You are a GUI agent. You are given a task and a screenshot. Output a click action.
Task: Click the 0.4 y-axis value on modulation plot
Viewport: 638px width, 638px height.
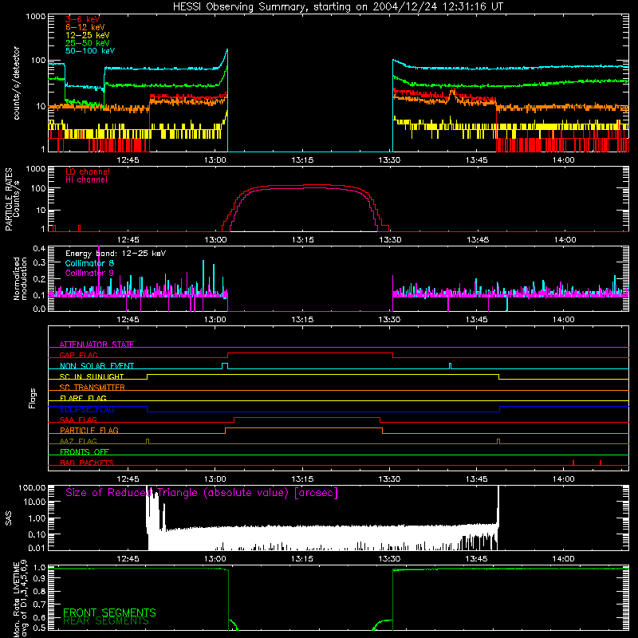click(39, 248)
